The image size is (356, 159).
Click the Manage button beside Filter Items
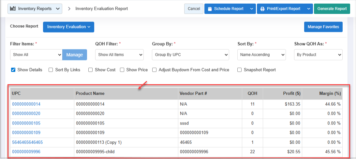[74, 55]
